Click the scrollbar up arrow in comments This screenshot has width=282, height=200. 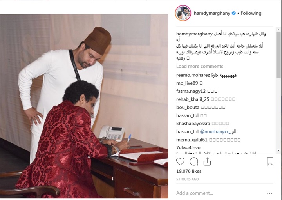tap(278, 30)
